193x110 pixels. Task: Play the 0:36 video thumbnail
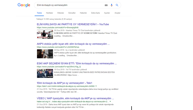pos(45,73)
